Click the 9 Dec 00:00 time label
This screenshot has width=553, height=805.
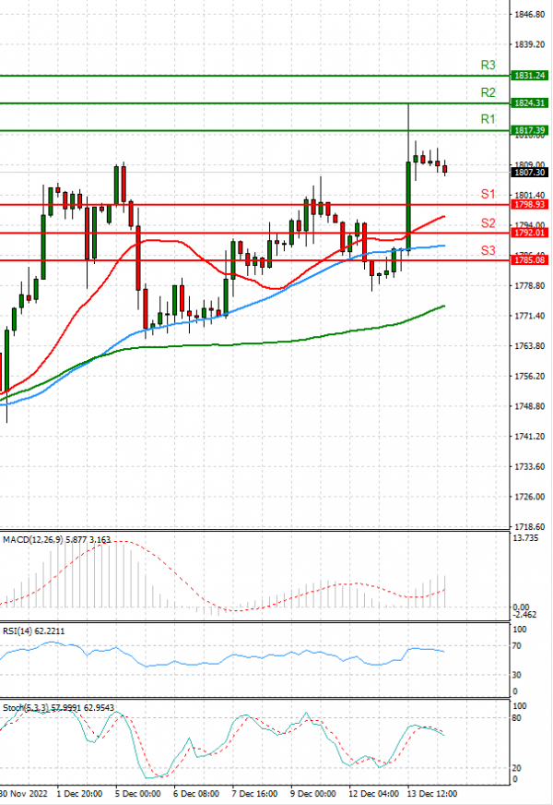click(x=312, y=793)
